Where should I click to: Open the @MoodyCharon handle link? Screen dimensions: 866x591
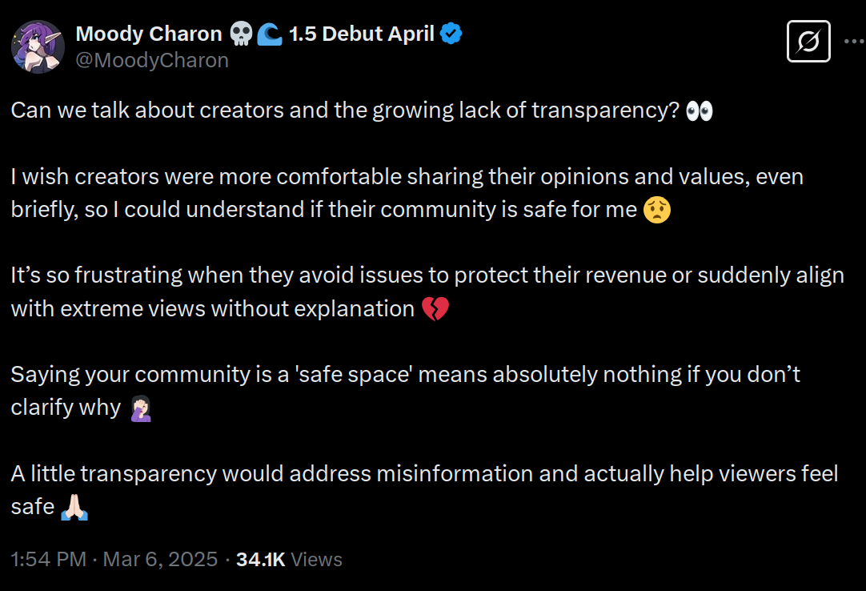pos(152,60)
